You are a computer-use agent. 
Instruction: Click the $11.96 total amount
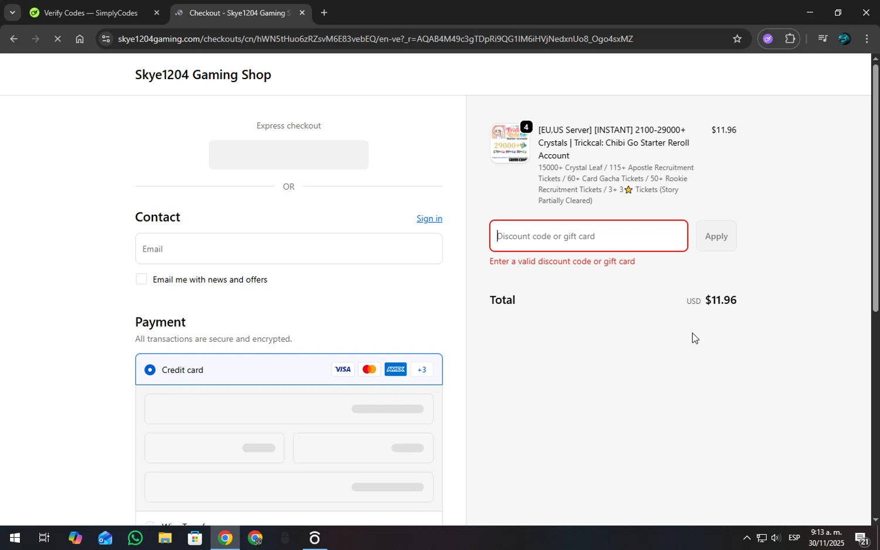720,300
